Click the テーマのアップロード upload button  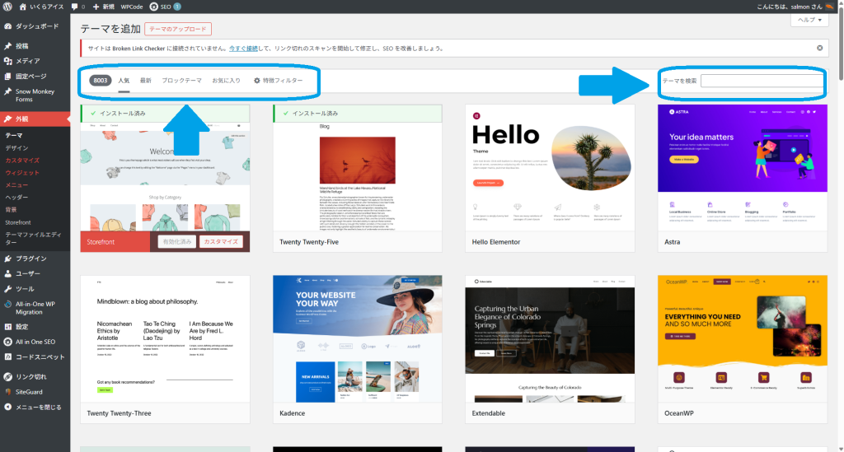click(x=178, y=29)
